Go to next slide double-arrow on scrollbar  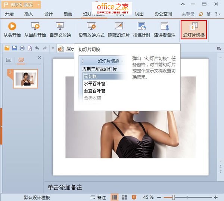coord(220,171)
